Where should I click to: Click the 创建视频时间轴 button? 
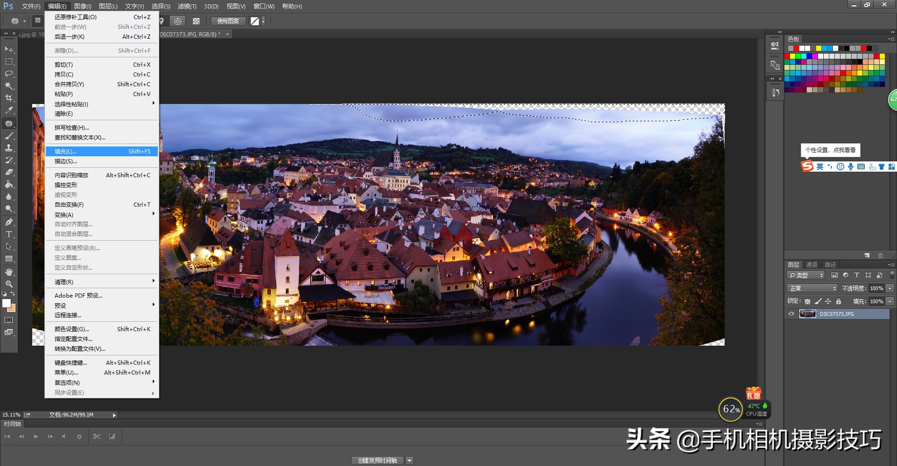coord(377,460)
